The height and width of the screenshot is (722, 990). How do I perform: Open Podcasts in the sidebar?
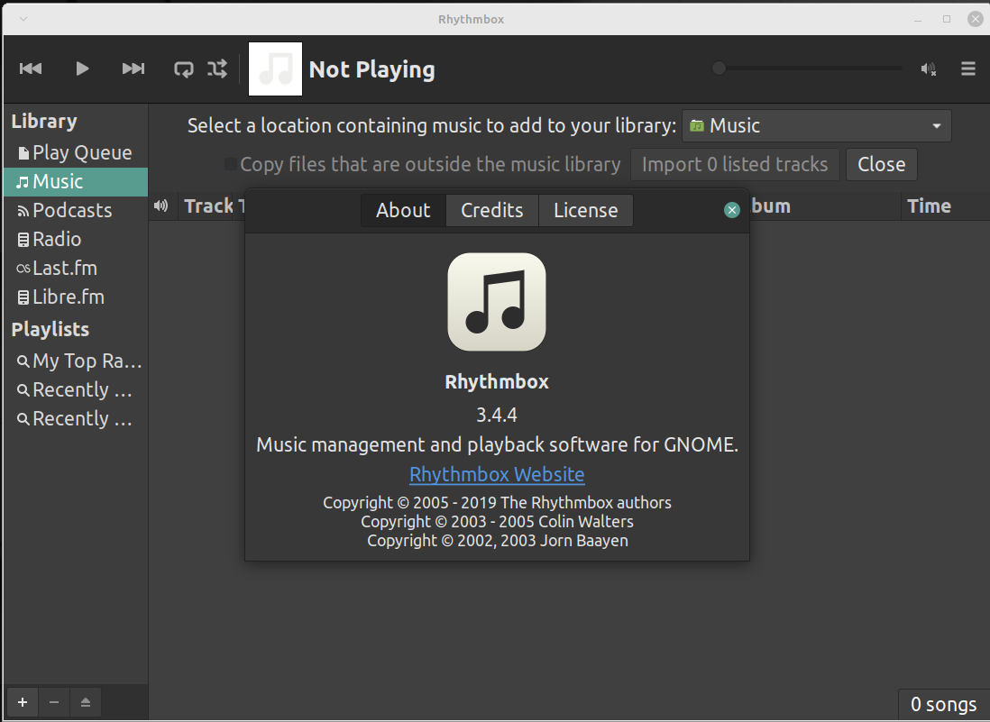[x=76, y=211]
